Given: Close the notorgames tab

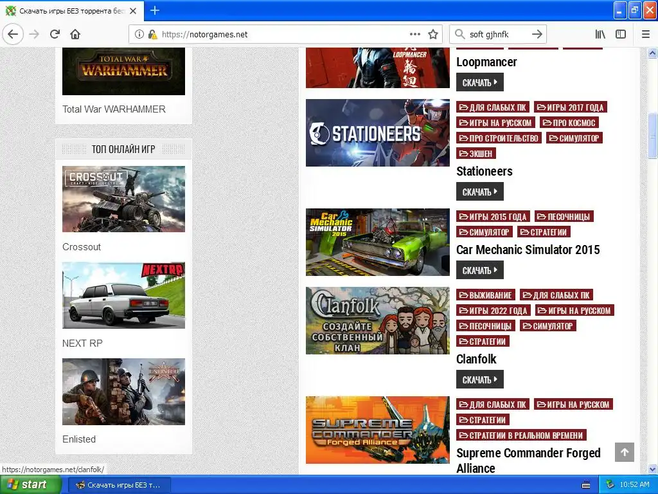Looking at the screenshot, I should 133,11.
